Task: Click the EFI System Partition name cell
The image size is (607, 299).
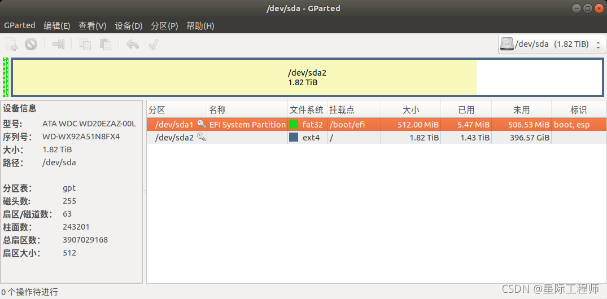Action: pos(247,125)
